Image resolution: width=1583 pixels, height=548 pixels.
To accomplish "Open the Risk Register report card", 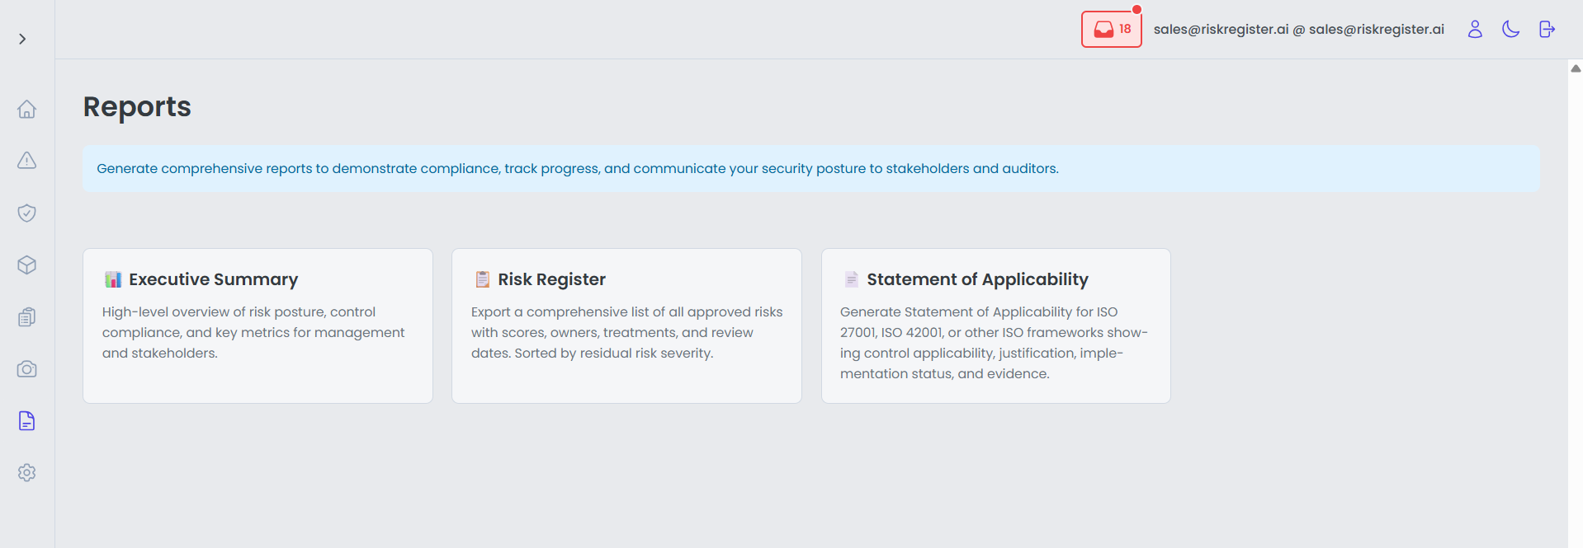I will click(626, 326).
